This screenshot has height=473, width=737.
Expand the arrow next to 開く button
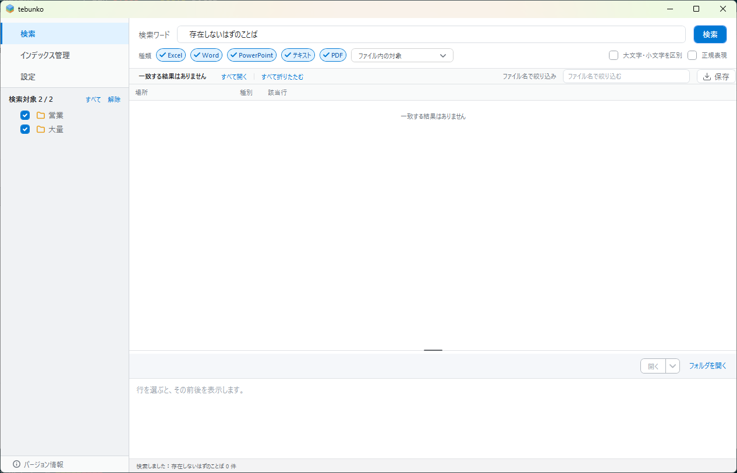(x=673, y=366)
